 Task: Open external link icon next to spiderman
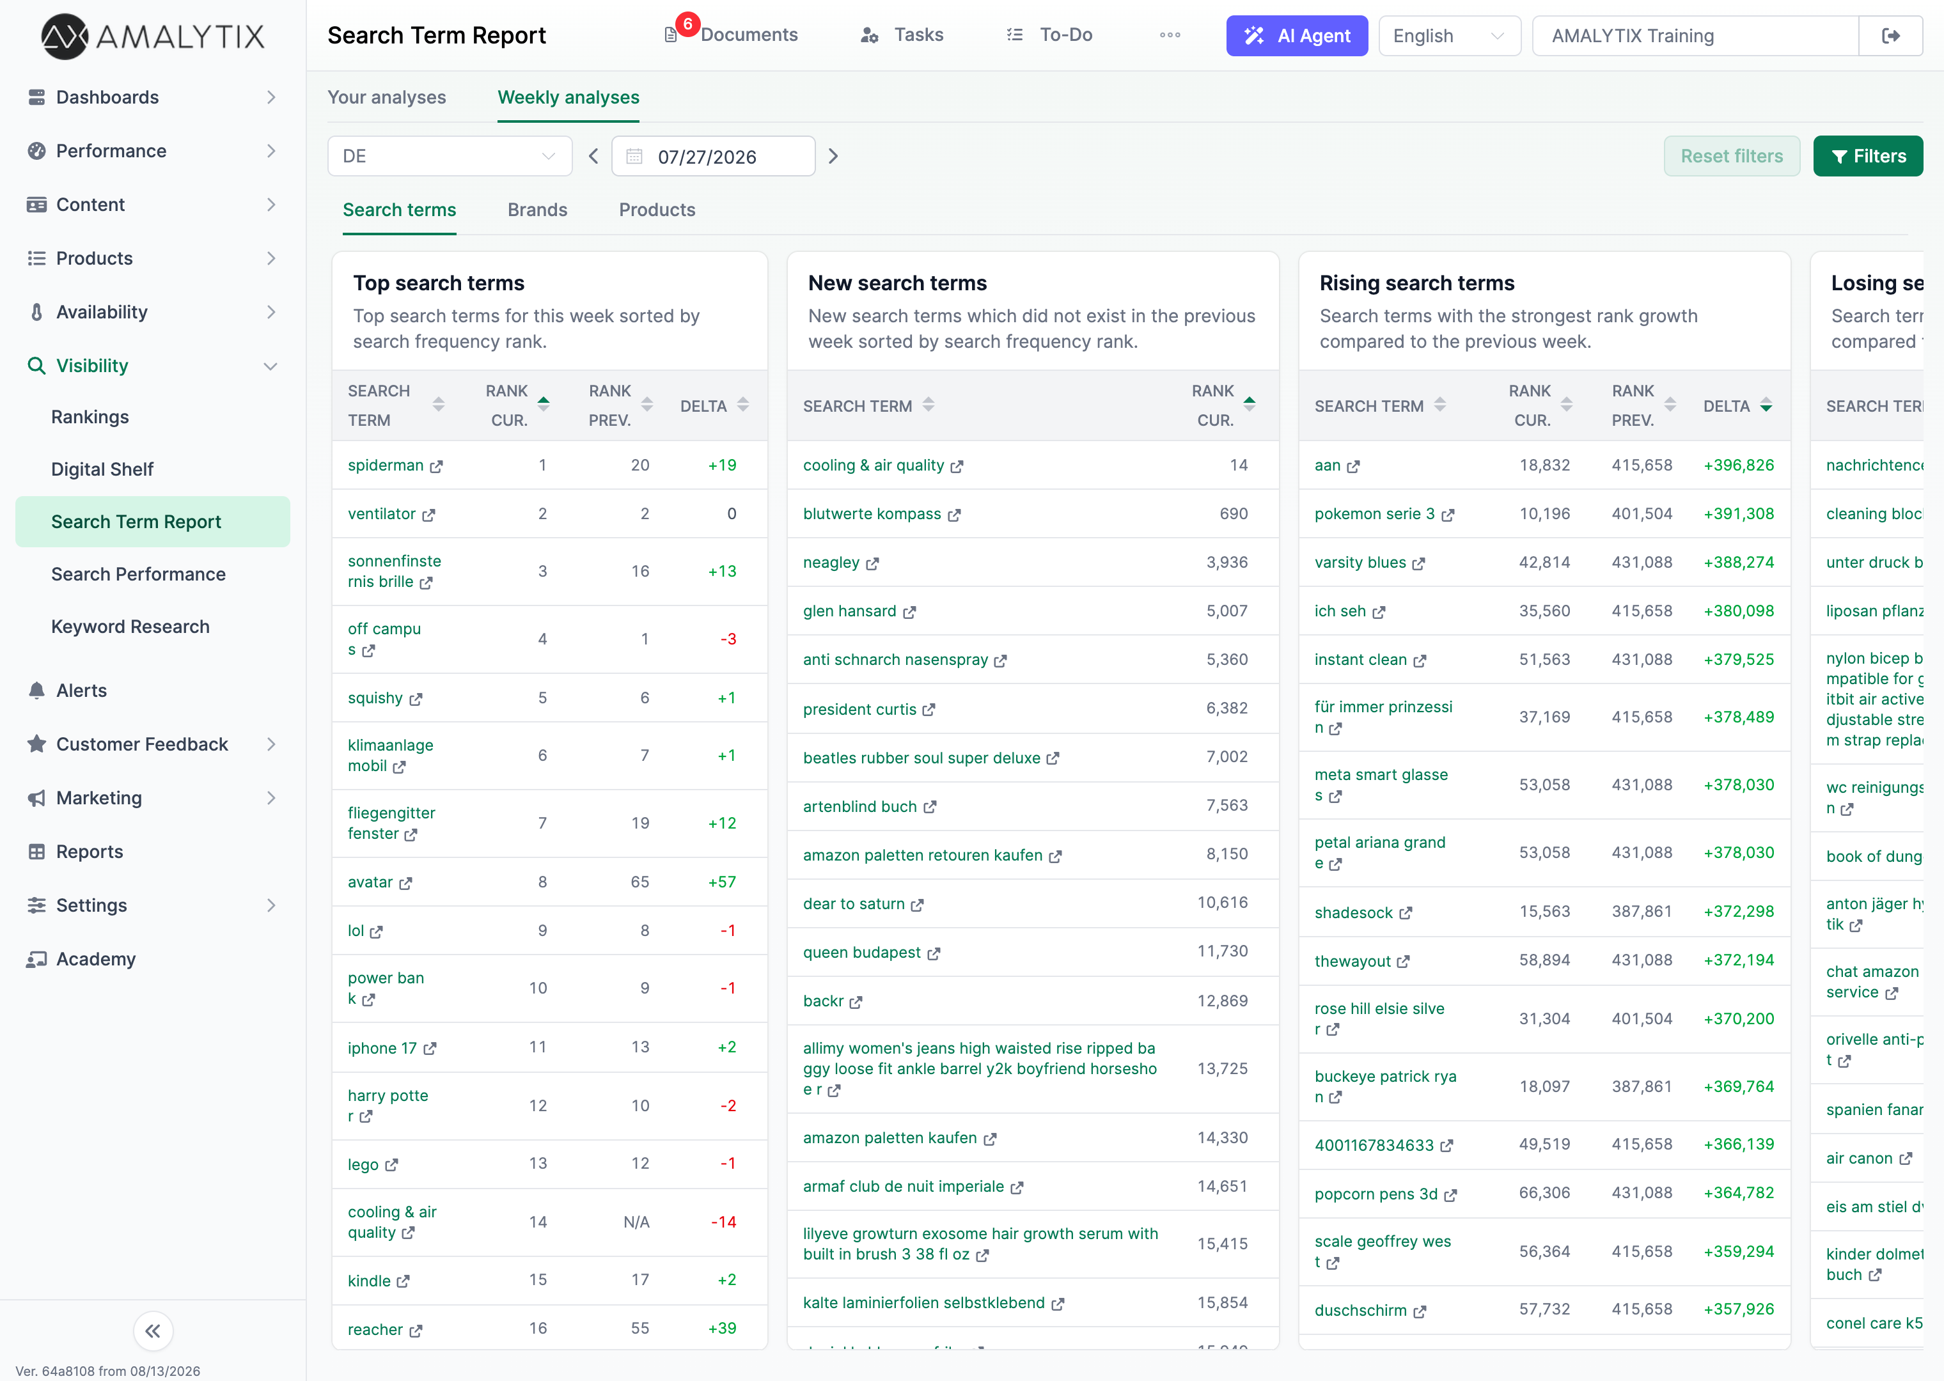click(x=436, y=467)
